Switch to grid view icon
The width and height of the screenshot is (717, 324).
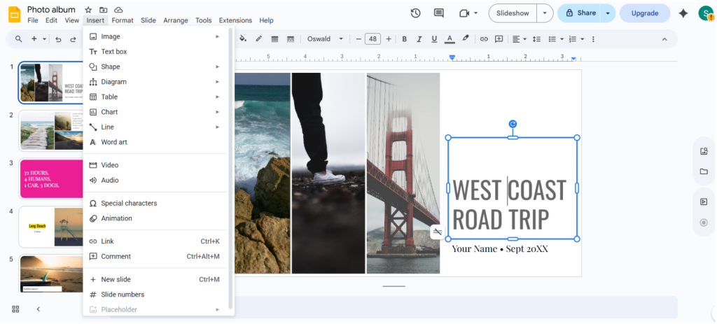[15, 309]
